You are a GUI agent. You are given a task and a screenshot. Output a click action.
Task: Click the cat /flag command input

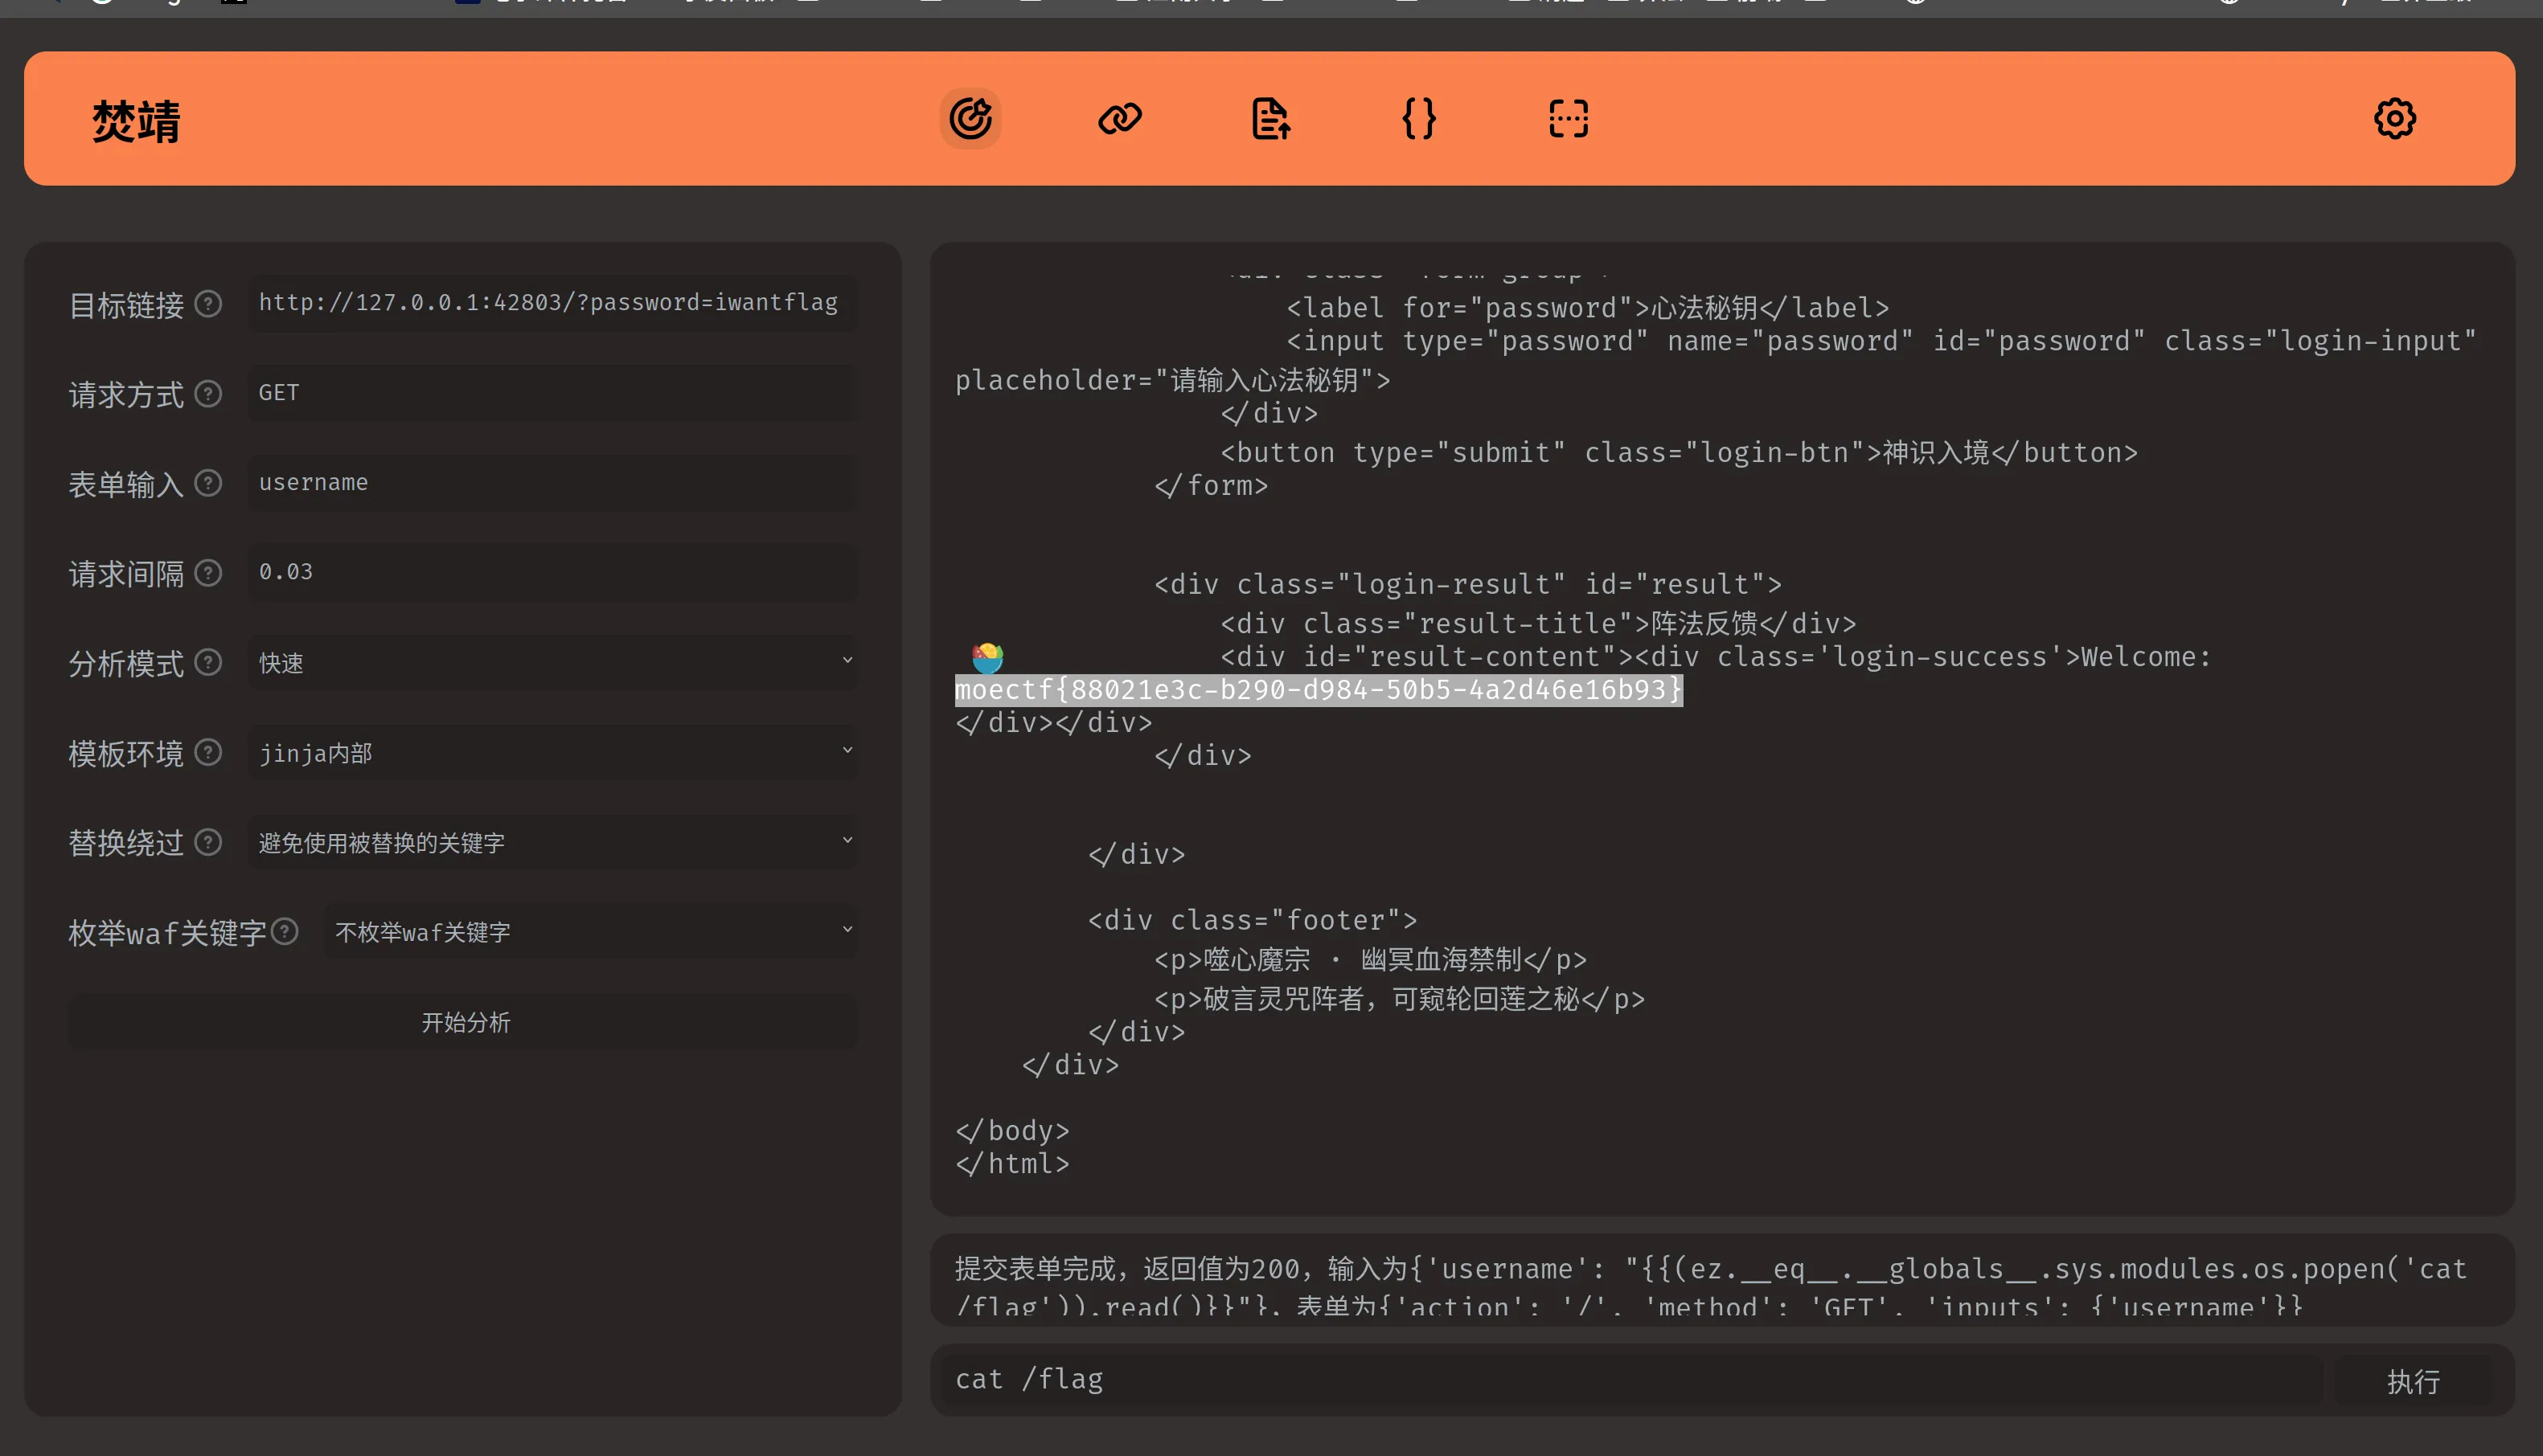[x=1630, y=1380]
